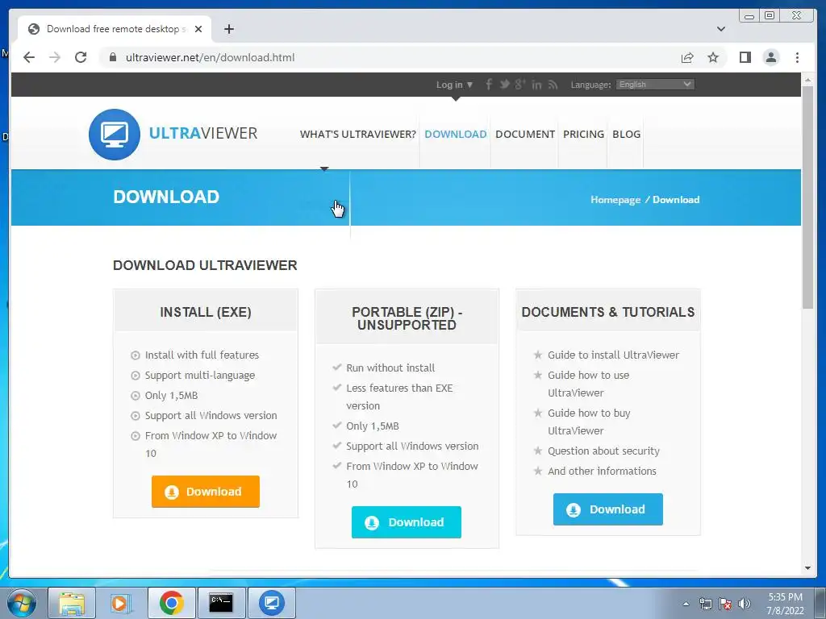Open the Chrome profile avatar

770,57
